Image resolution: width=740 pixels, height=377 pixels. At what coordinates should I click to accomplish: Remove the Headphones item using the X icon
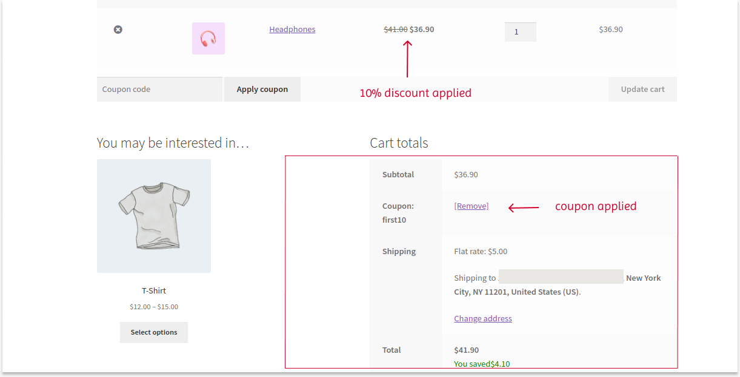coord(118,29)
